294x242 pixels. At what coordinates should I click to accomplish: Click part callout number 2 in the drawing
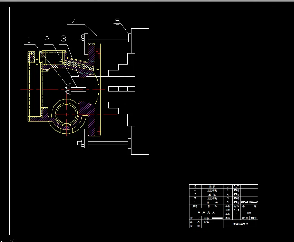pos(47,39)
